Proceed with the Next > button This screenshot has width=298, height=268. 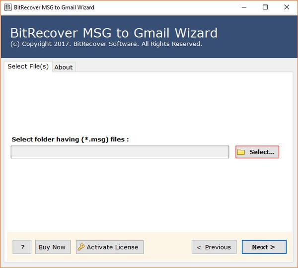[x=264, y=247]
